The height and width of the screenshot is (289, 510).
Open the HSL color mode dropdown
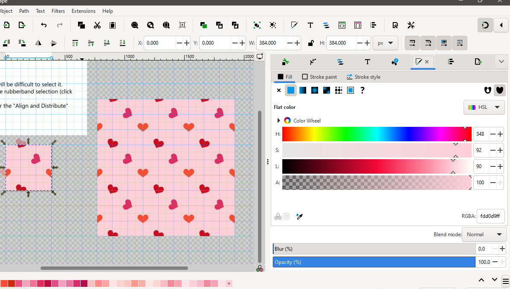coord(484,107)
